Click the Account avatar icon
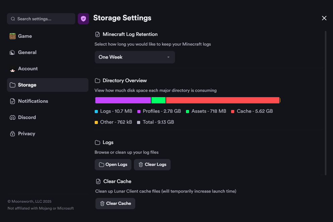 coord(12,69)
